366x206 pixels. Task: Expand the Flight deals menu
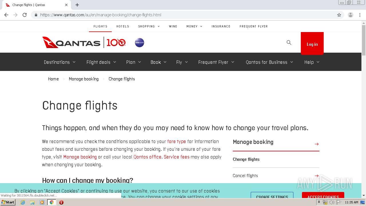pos(101,62)
